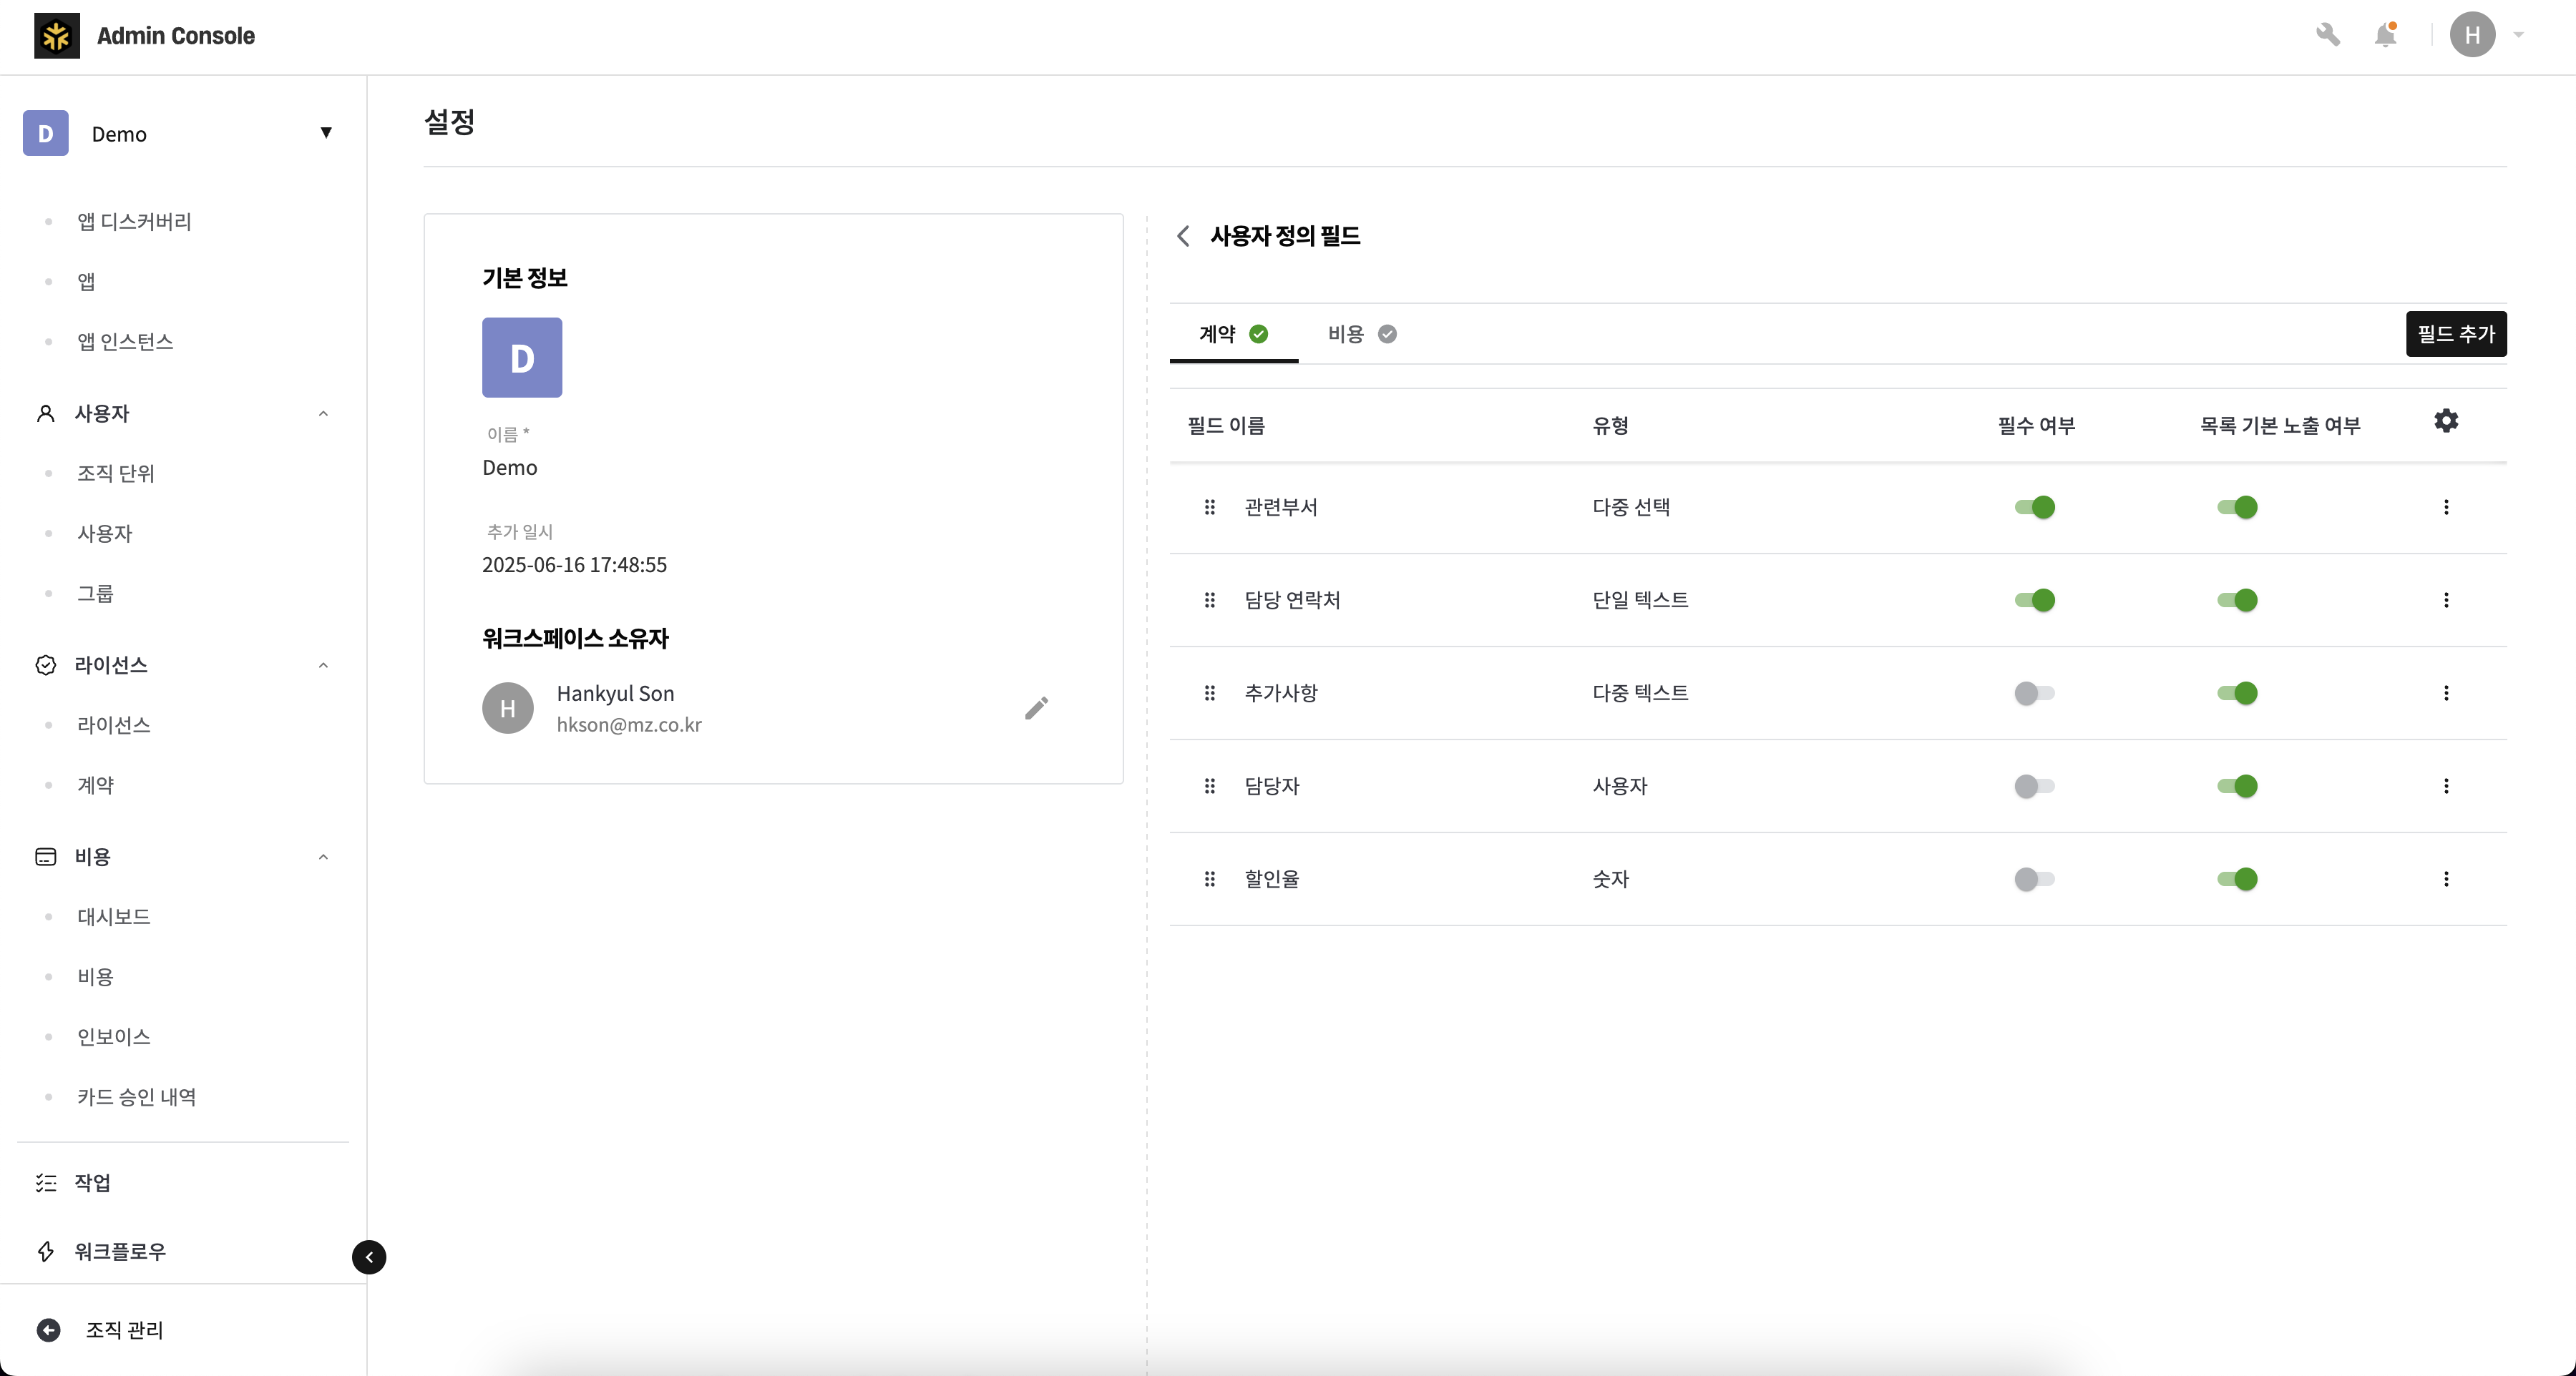
Task: Open the admin tools wrench icon
Action: [x=2329, y=35]
